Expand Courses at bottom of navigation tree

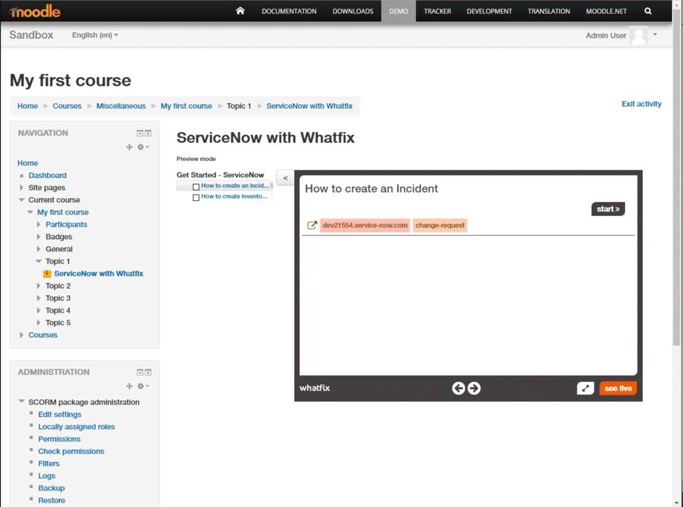click(x=21, y=335)
